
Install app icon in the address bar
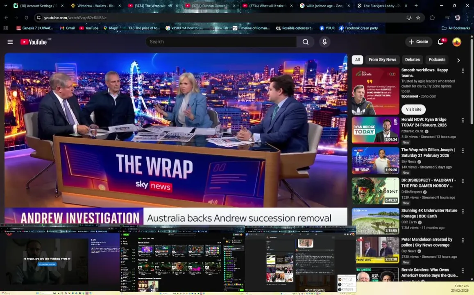coord(409,18)
